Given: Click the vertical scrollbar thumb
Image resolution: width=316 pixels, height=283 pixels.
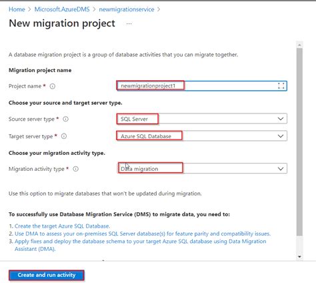Looking at the screenshot, I should pos(299,141).
